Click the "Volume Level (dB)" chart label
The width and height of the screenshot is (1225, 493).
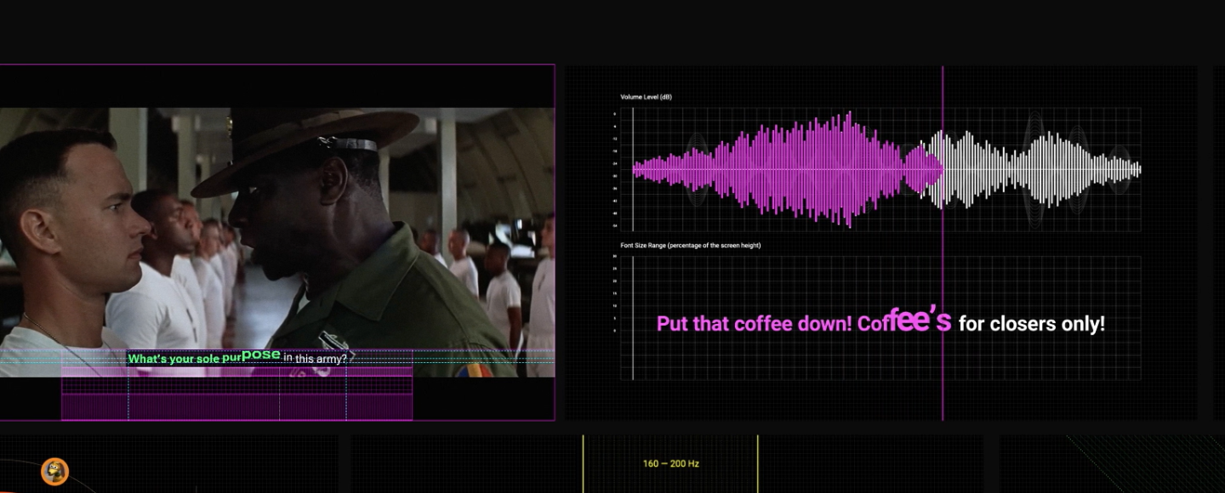click(x=647, y=98)
